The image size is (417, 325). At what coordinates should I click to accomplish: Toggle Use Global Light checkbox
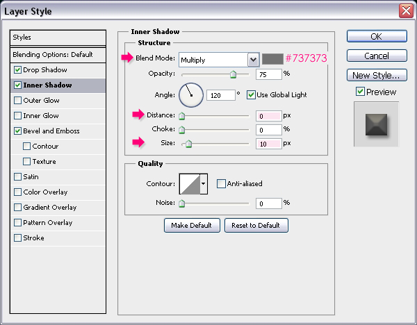click(x=252, y=94)
